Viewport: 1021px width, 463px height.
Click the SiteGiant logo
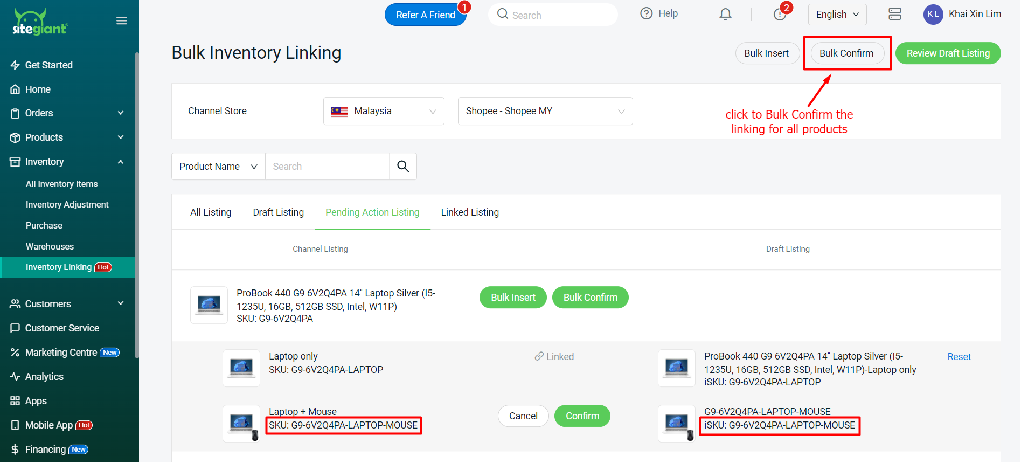coord(40,23)
